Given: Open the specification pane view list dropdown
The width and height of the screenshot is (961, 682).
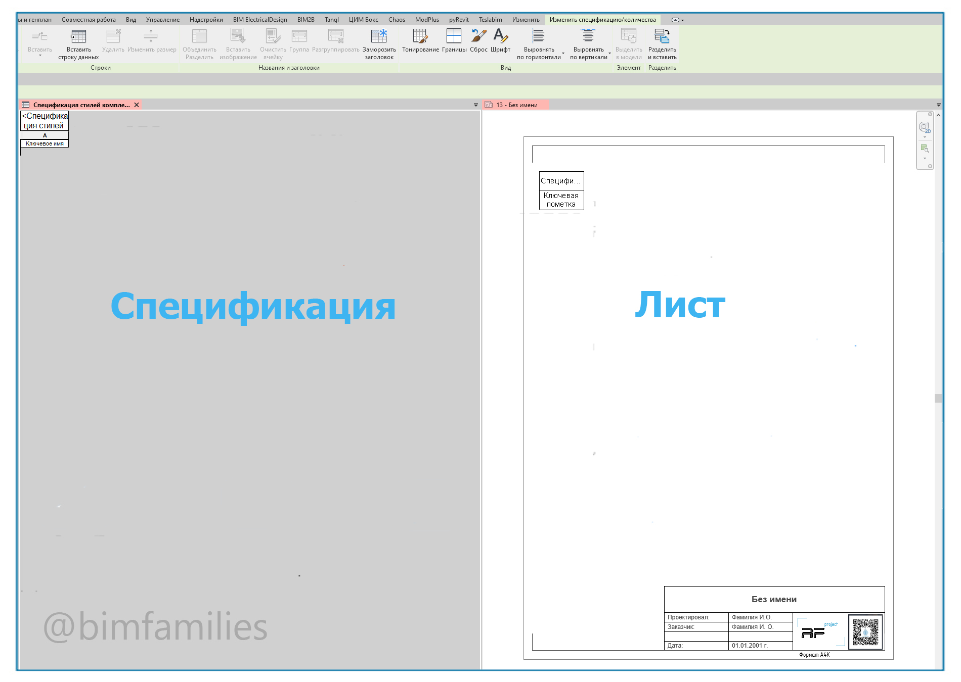Looking at the screenshot, I should (x=475, y=105).
